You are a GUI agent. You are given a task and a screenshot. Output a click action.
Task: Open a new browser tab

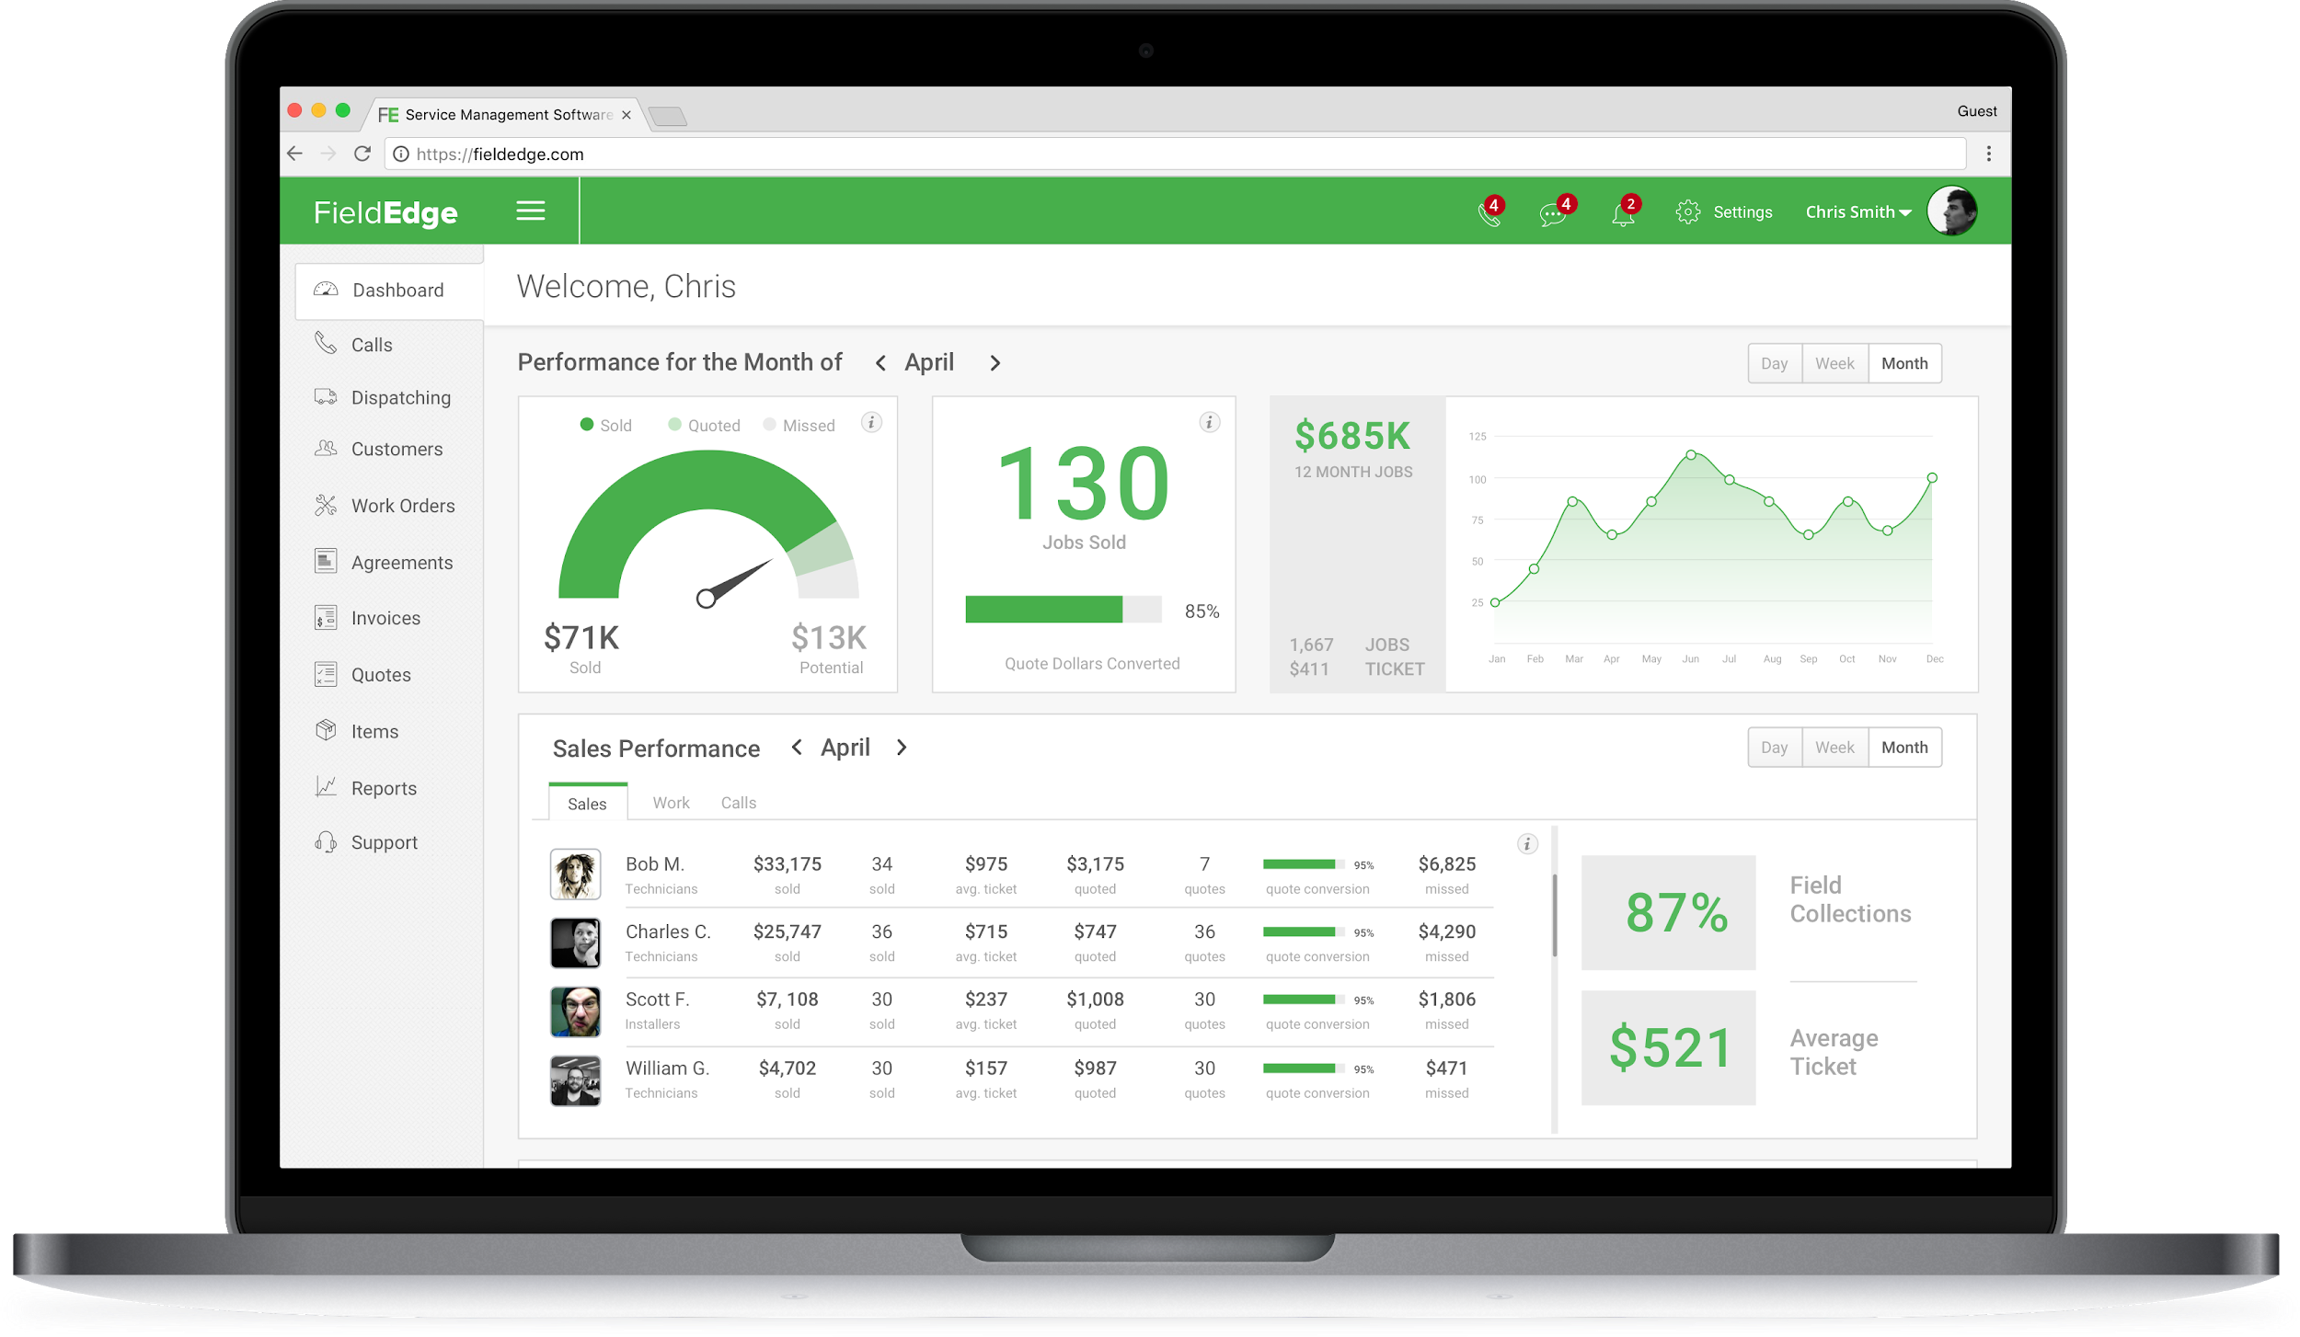(668, 116)
